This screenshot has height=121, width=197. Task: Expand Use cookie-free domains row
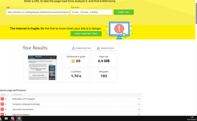click(139, 109)
